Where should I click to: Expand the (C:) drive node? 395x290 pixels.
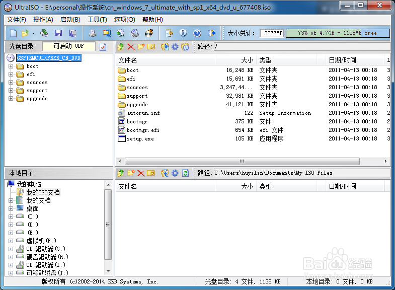11,216
